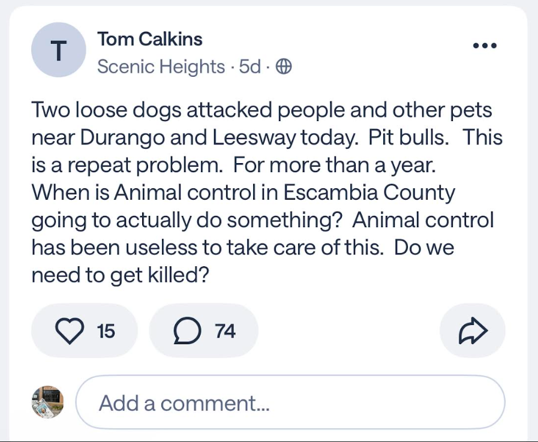Image resolution: width=538 pixels, height=442 pixels.
Task: Click the 'T' author avatar circle
Action: 58,51
